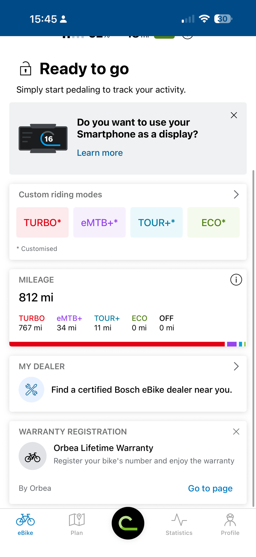Screen dimensions: 256x557
Task: Tap the Go to page link
Action: [x=210, y=488]
